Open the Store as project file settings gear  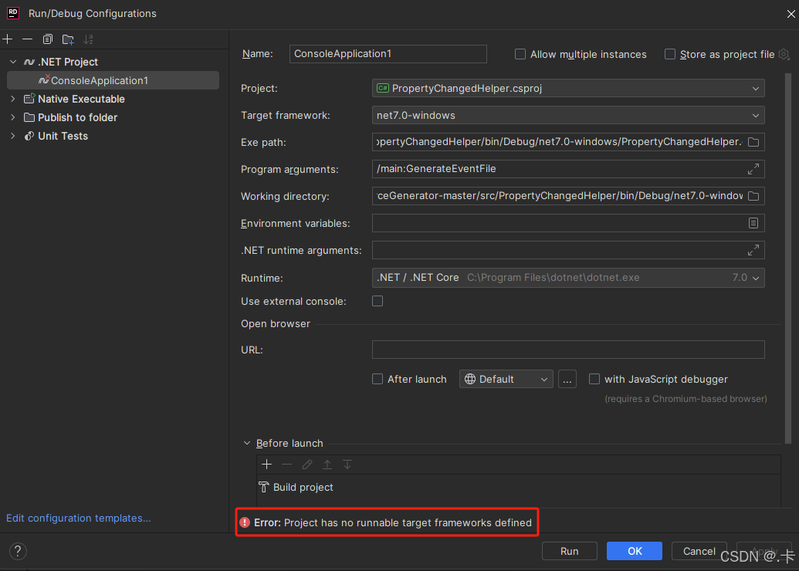(784, 54)
